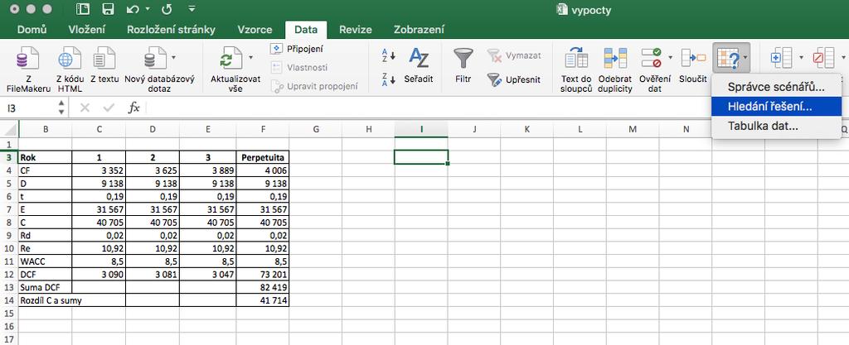Click Upravit propojení
This screenshot has width=849, height=345.
[x=314, y=86]
